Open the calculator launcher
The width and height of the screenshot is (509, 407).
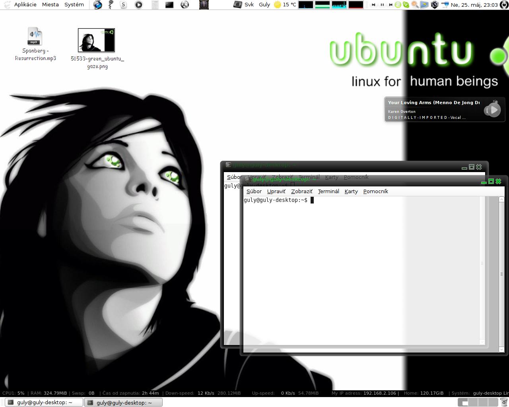click(155, 5)
